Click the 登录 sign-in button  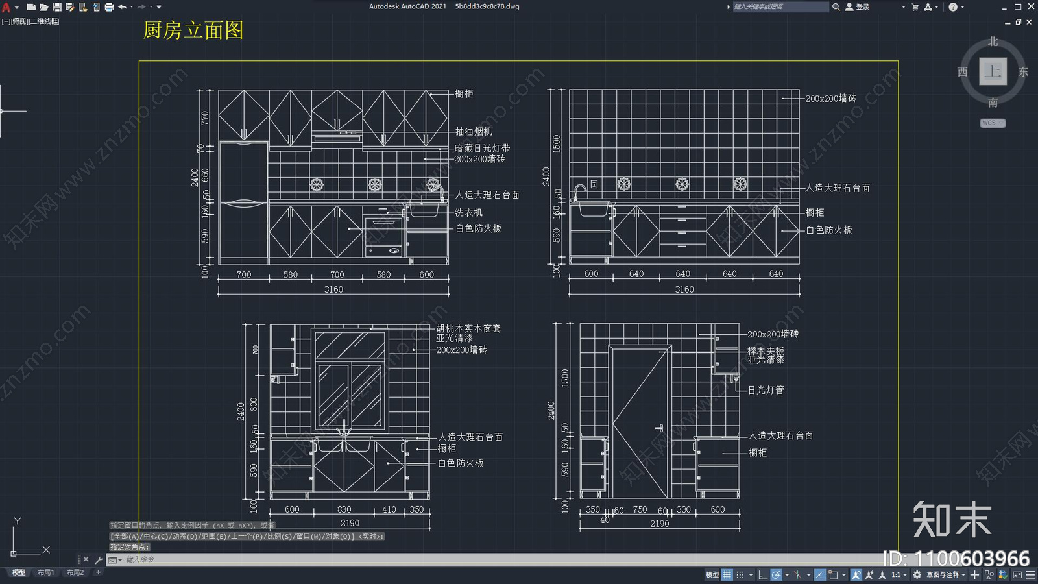(858, 7)
